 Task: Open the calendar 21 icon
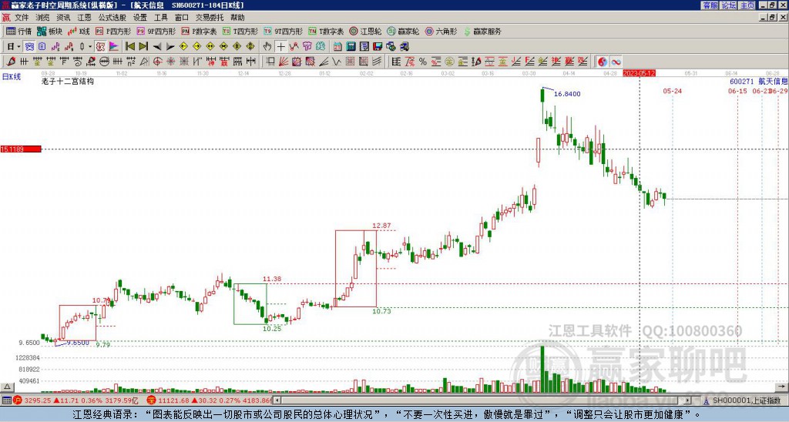pos(337,47)
